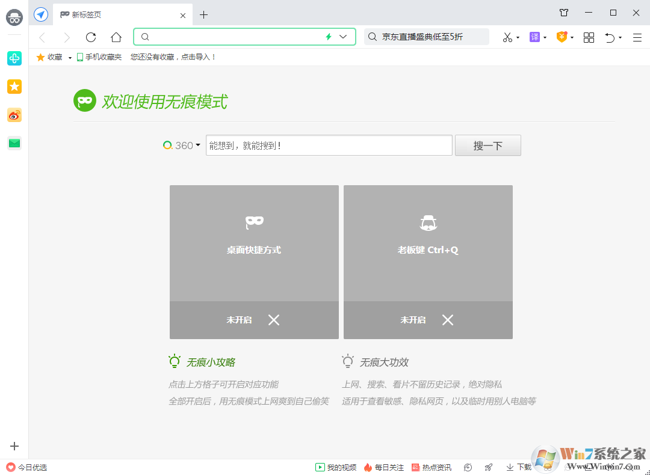Click the Weibo icon in sidebar
650x475 pixels.
coord(14,115)
